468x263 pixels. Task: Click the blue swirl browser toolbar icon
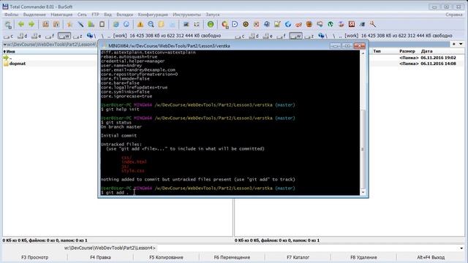(x=288, y=24)
